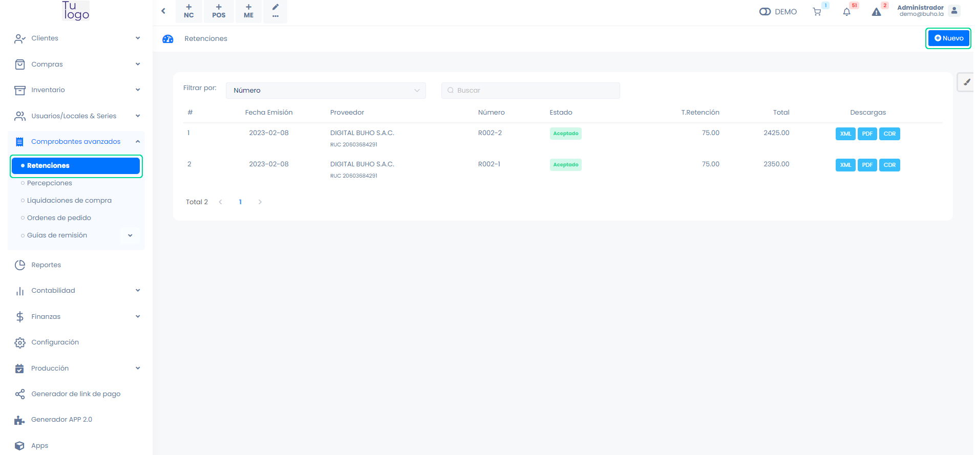Screen dimensions: 976x455
Task: Click the pencil edit shortcuts icon
Action: click(275, 11)
